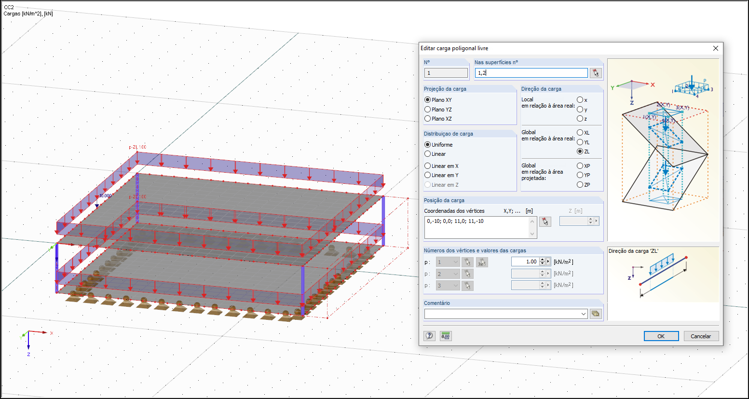Viewport: 749px width, 399px height.
Task: Open the vertex number 1 dropdown
Action: click(x=448, y=262)
